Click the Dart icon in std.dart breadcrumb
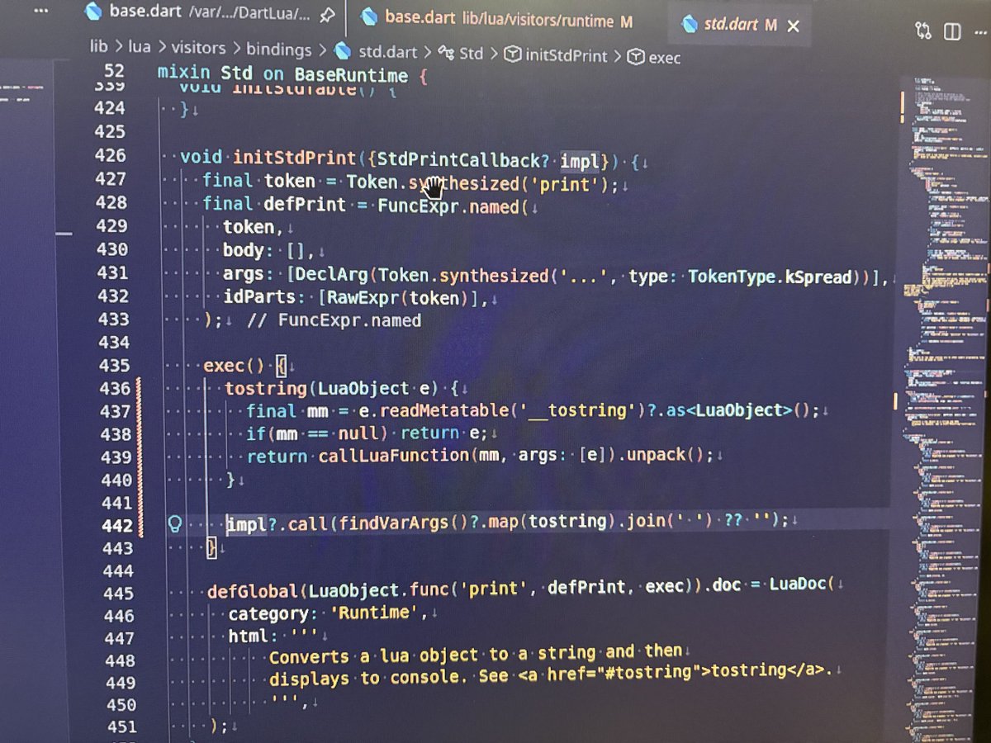Screen dimensions: 991x743 pyautogui.click(x=344, y=51)
